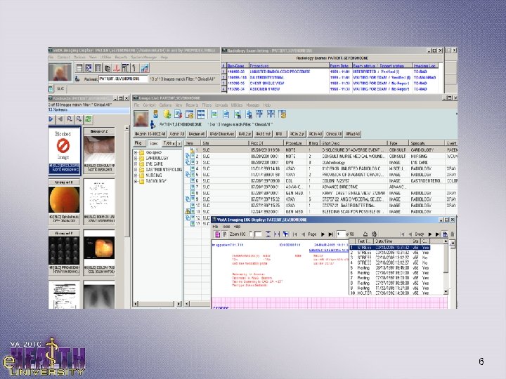Expand the RADIOLOGY folder in the tree
The width and height of the screenshot is (506, 379).
pos(136,182)
